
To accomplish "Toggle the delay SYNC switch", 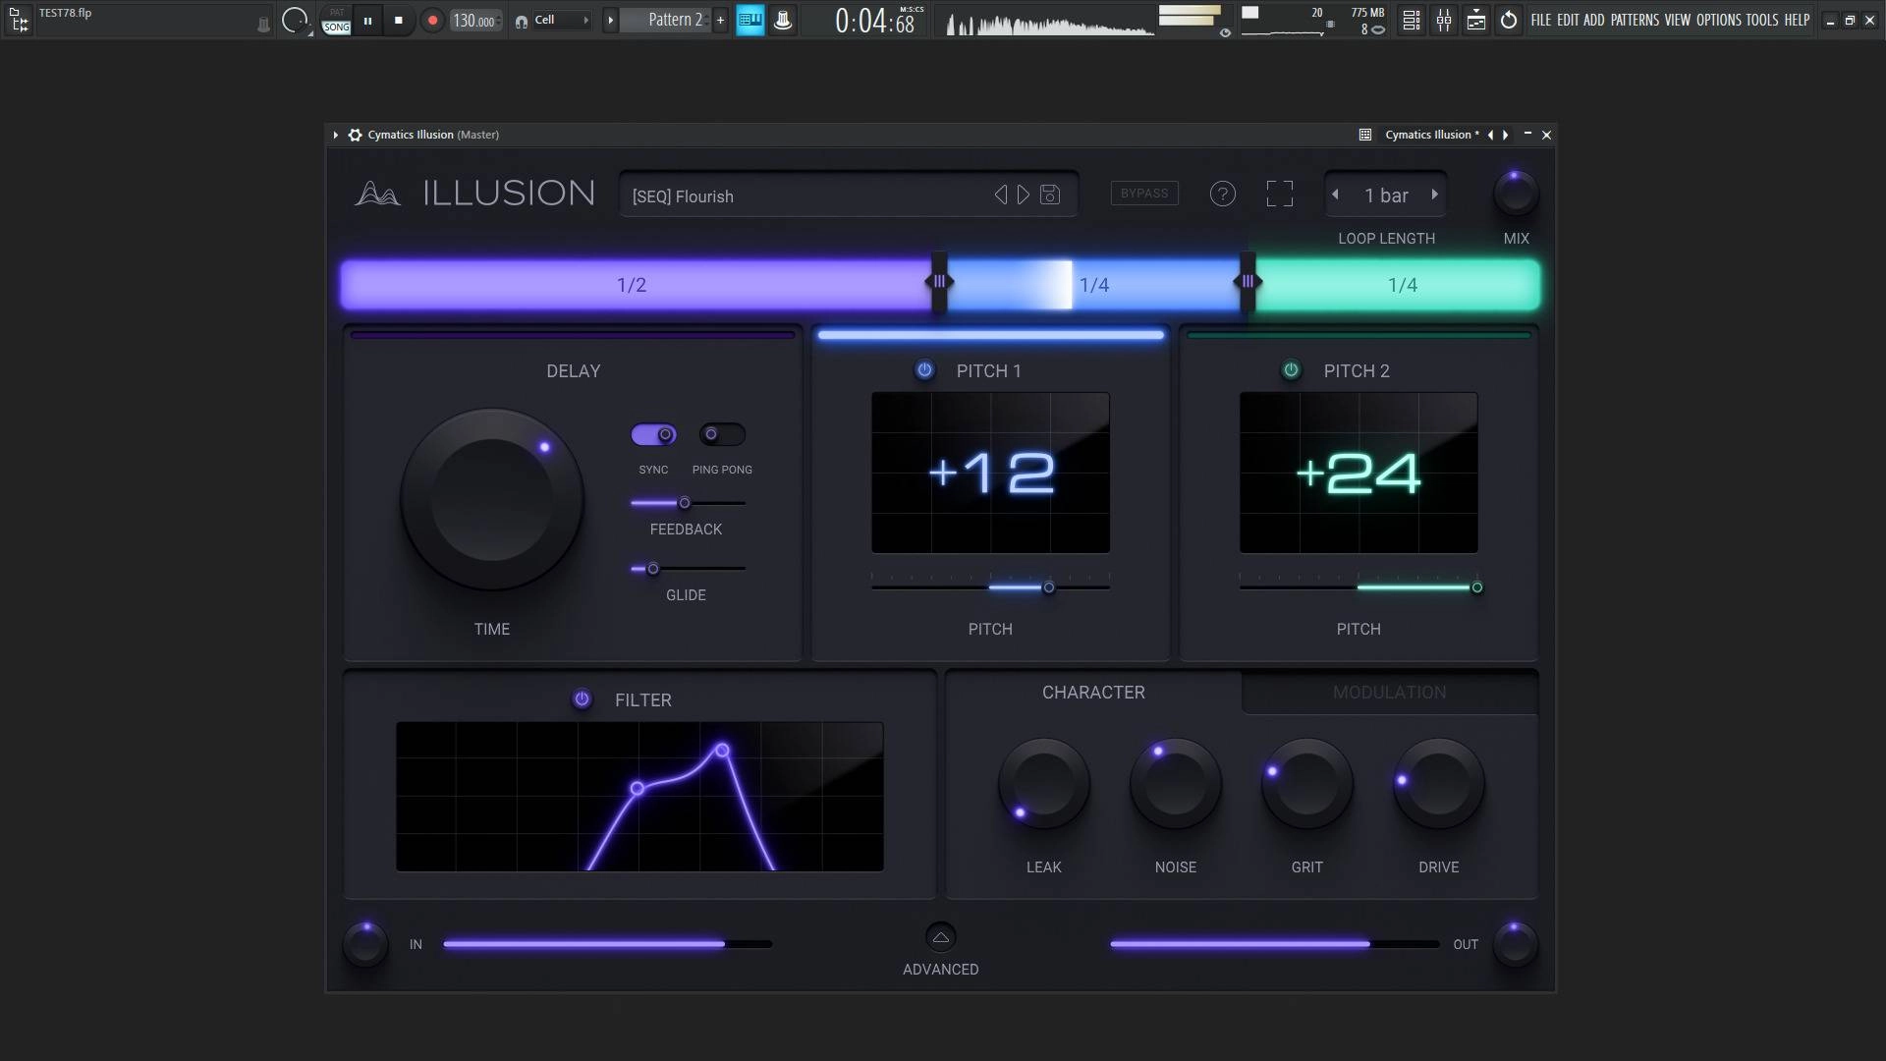I will tap(653, 434).
